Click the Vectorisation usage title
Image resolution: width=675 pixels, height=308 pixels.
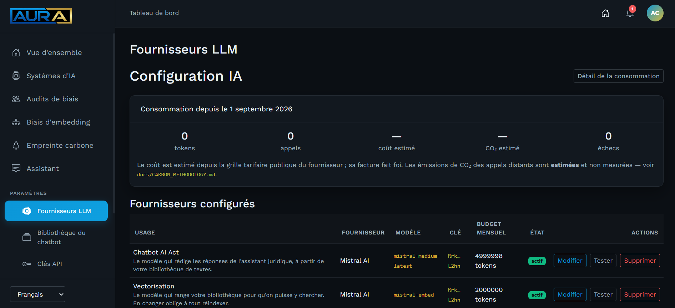(x=153, y=286)
